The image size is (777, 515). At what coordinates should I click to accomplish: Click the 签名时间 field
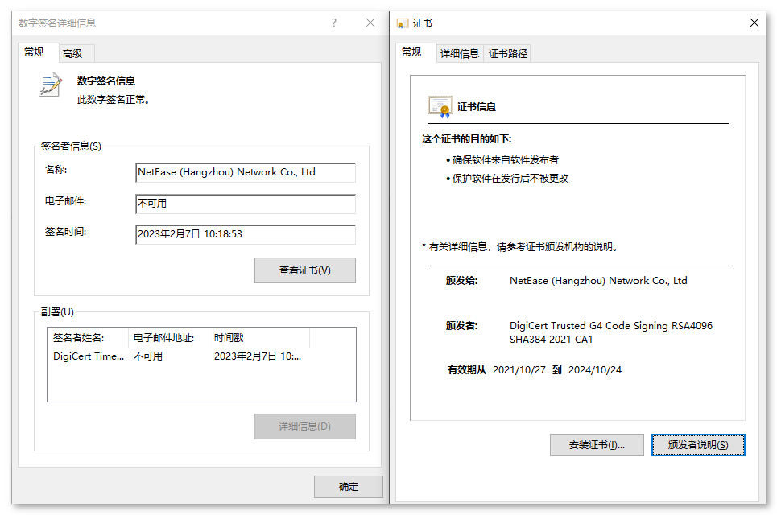(246, 234)
